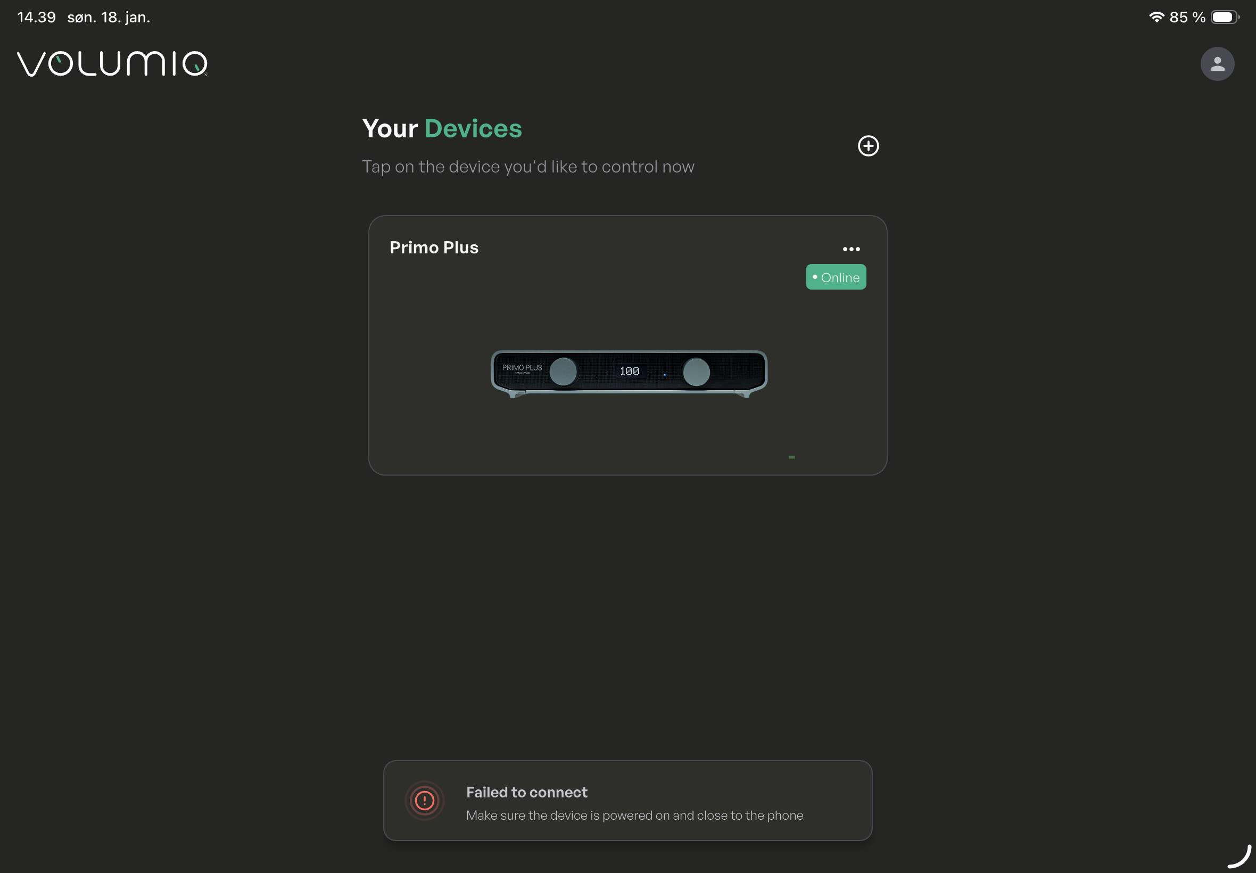Click the Volumio logo
The height and width of the screenshot is (873, 1256).
click(x=112, y=64)
